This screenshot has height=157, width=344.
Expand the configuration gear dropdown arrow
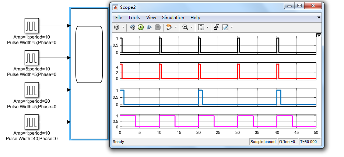click(x=123, y=28)
